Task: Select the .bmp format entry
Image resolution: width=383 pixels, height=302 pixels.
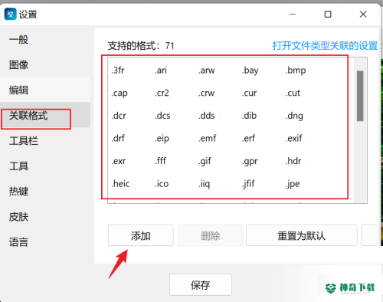Action: pos(296,70)
